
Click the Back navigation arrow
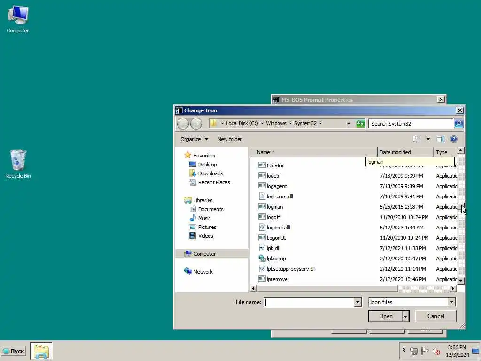tap(183, 124)
